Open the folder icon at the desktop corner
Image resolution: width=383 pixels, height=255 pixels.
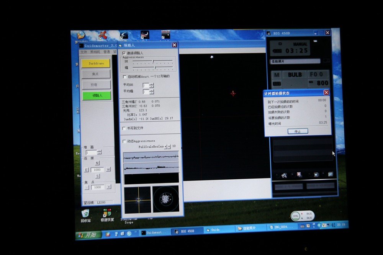81,36
